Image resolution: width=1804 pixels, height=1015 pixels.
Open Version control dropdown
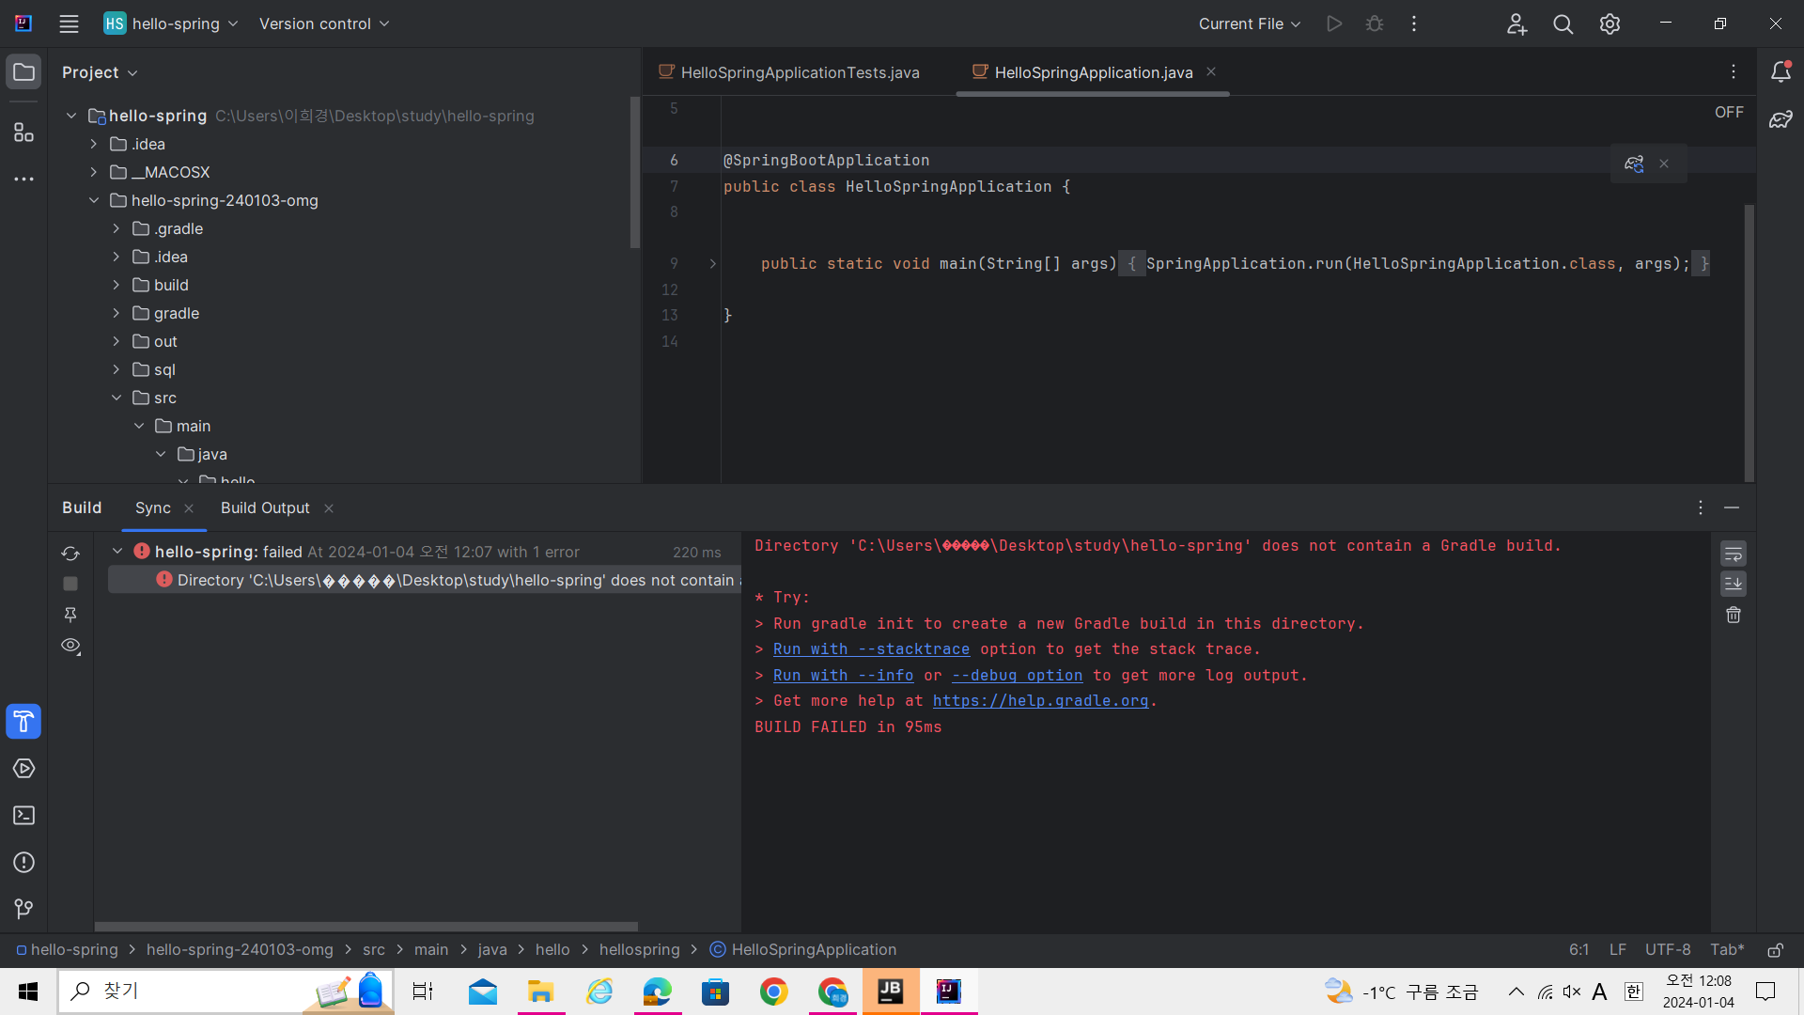(x=324, y=23)
